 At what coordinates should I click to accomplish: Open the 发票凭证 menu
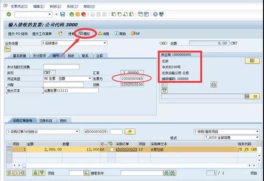pos(19,6)
